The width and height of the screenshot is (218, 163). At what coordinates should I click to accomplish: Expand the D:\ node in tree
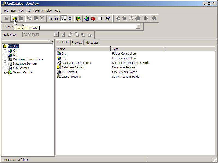pyautogui.click(x=5, y=55)
